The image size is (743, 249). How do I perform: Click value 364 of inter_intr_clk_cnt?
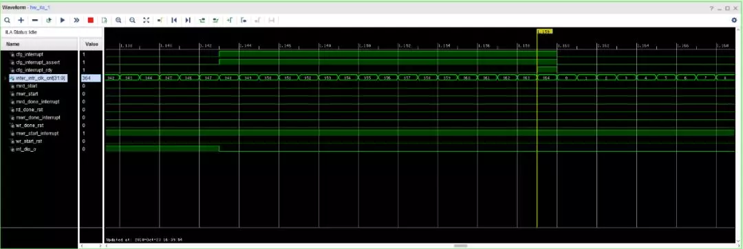[91, 78]
